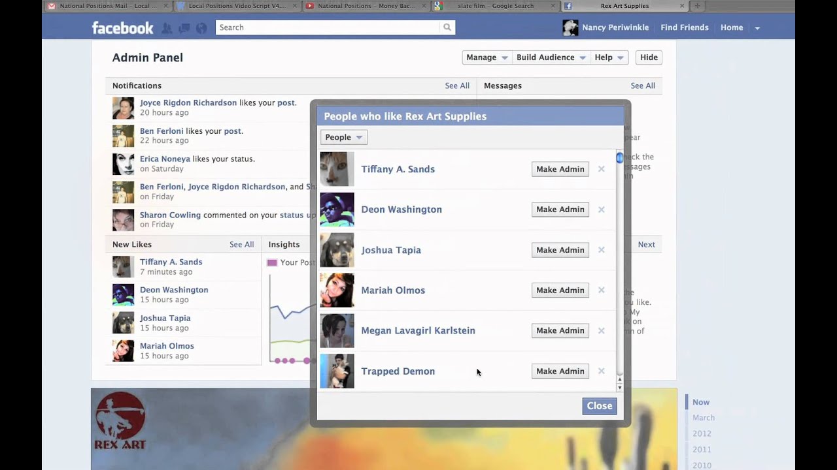This screenshot has width=837, height=470.
Task: Open the Manage dropdown
Action: coord(487,57)
